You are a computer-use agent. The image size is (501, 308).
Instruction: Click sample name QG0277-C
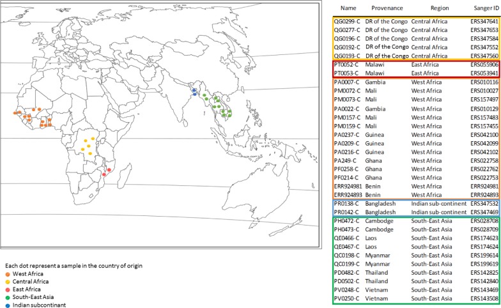347,30
